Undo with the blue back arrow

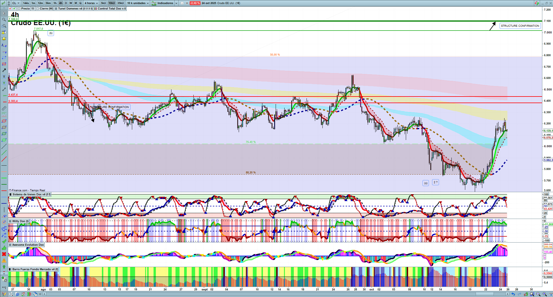pos(513,294)
